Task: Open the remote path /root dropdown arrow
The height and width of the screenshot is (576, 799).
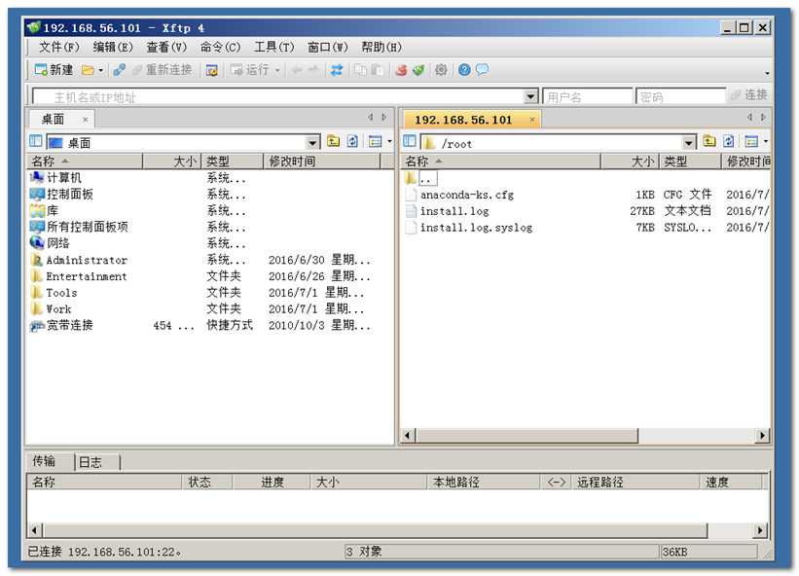Action: [688, 142]
